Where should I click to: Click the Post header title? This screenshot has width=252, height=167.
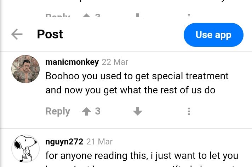(x=50, y=34)
